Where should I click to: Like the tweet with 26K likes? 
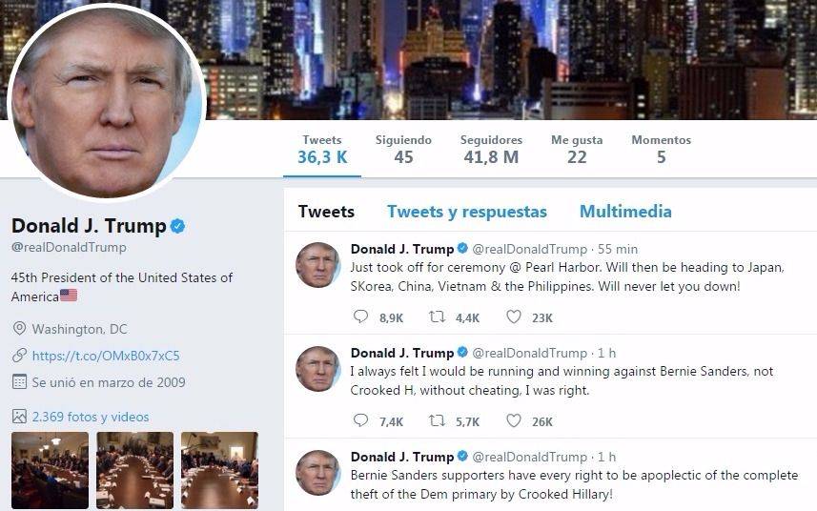(514, 419)
